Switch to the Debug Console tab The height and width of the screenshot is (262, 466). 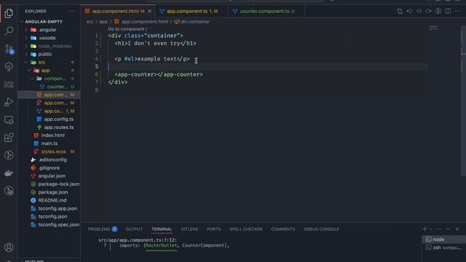pos(321,229)
